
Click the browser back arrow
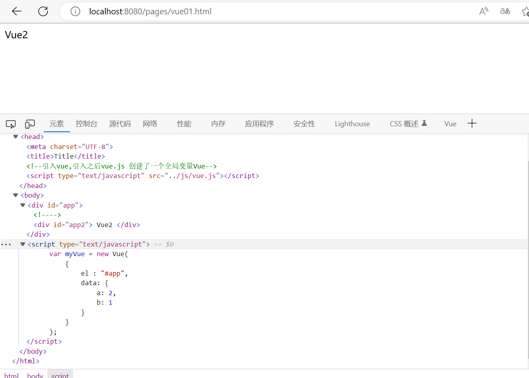pos(17,11)
